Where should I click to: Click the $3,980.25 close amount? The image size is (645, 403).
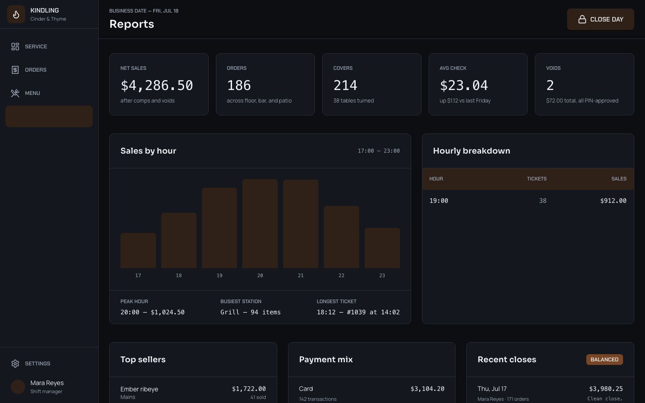pos(606,389)
